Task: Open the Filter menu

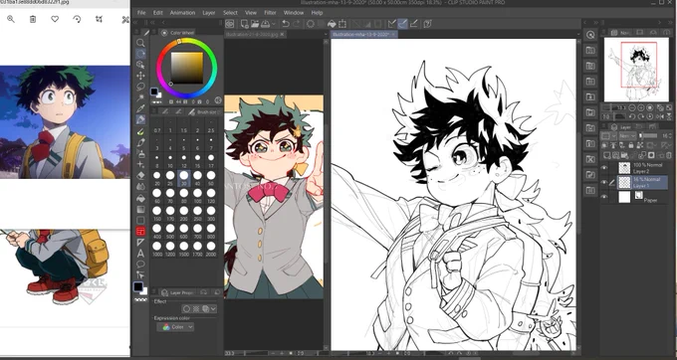Action: (x=270, y=13)
